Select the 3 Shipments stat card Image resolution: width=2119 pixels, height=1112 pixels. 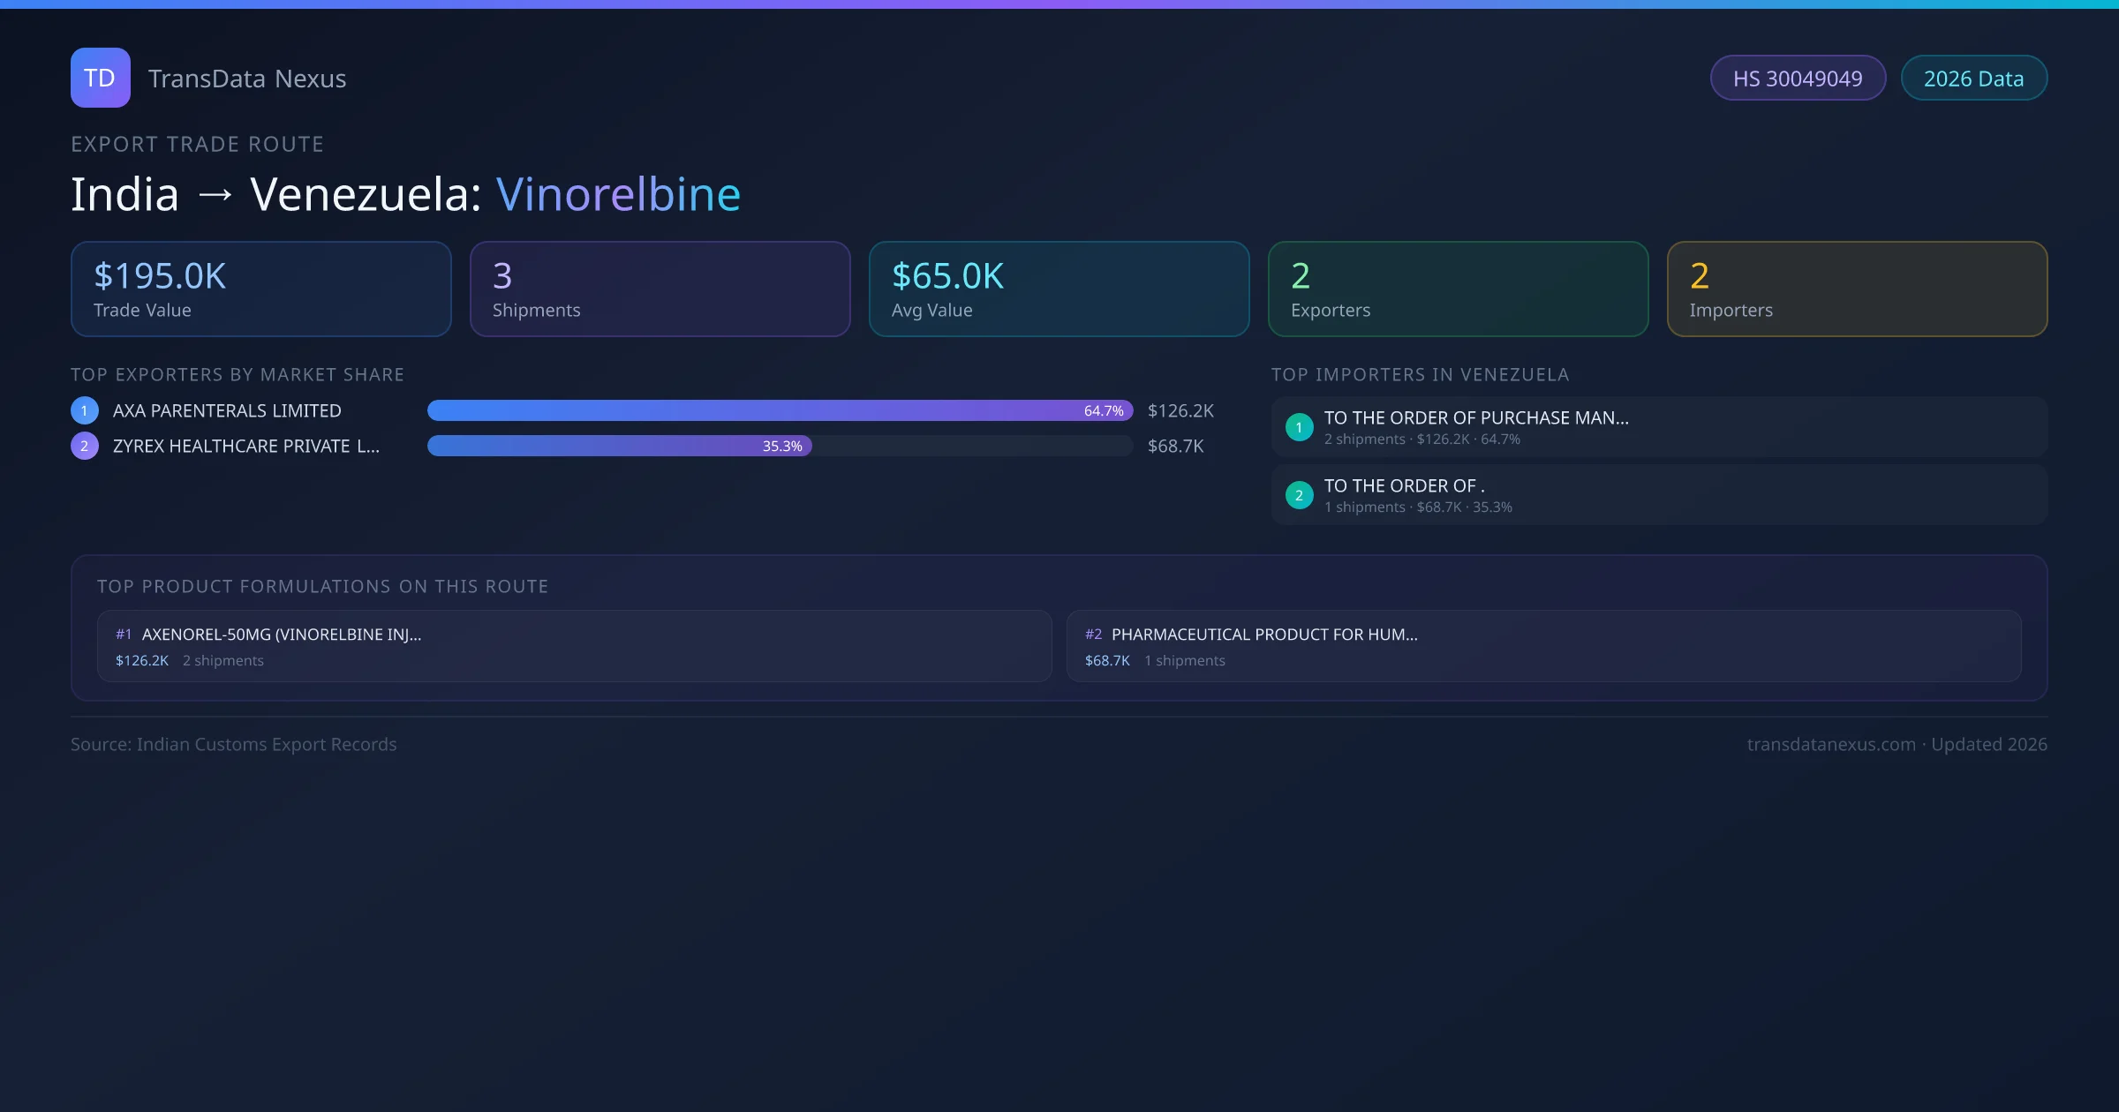click(660, 289)
